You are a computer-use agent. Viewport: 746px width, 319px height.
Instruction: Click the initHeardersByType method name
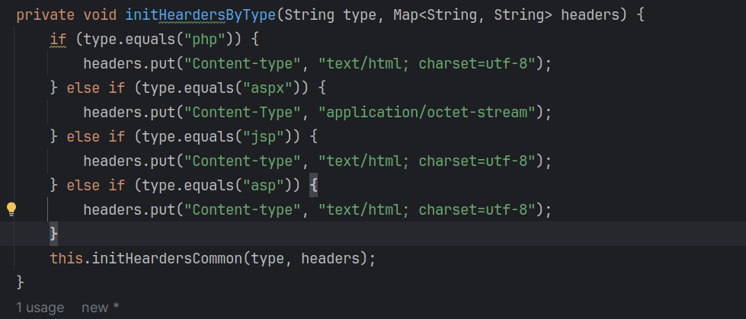pyautogui.click(x=200, y=15)
